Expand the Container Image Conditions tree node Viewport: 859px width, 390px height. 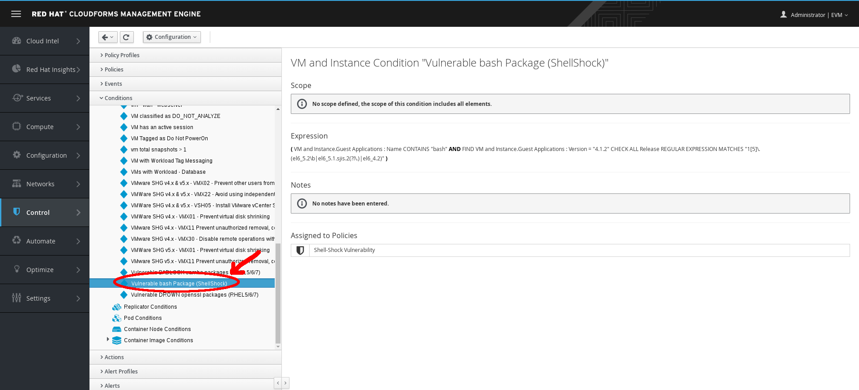pyautogui.click(x=108, y=340)
